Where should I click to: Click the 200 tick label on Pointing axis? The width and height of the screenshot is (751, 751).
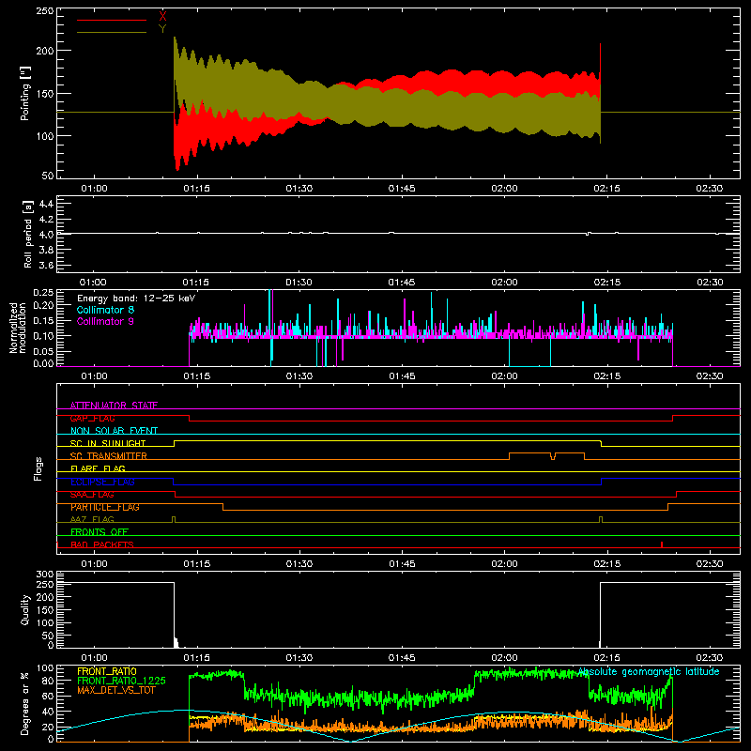point(45,51)
